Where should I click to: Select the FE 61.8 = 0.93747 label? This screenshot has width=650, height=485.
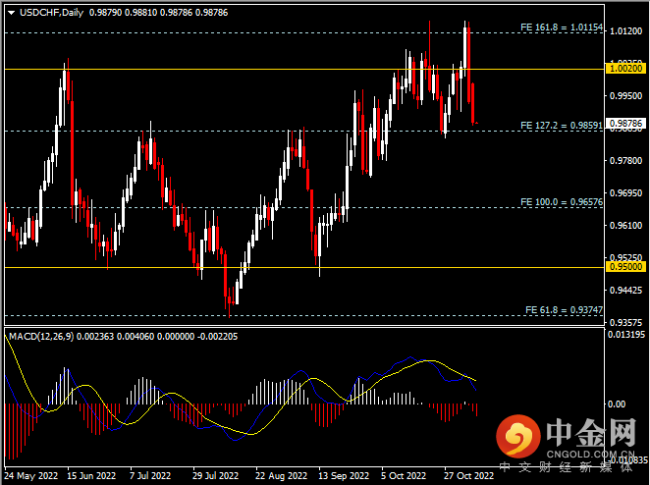(x=564, y=309)
